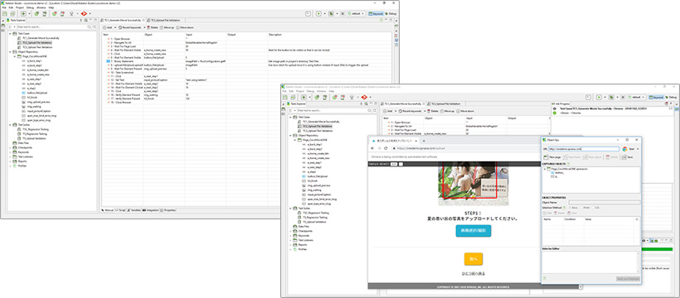Select TC1_Generate Movie Successfully in back window tree

click(41, 38)
